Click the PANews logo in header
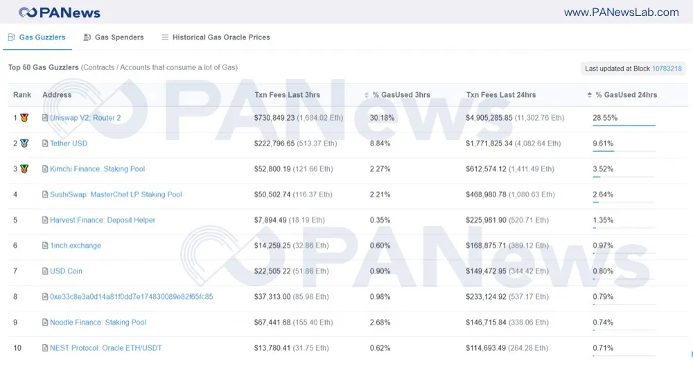The height and width of the screenshot is (378, 693). point(60,12)
